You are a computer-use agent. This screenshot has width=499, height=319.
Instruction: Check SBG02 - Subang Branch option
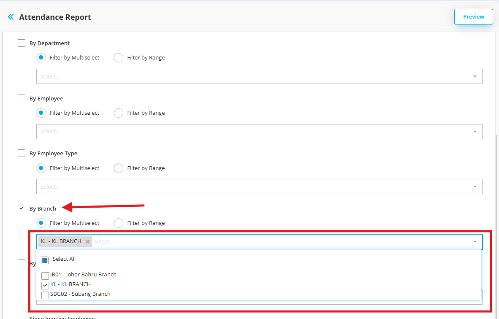pyautogui.click(x=45, y=295)
